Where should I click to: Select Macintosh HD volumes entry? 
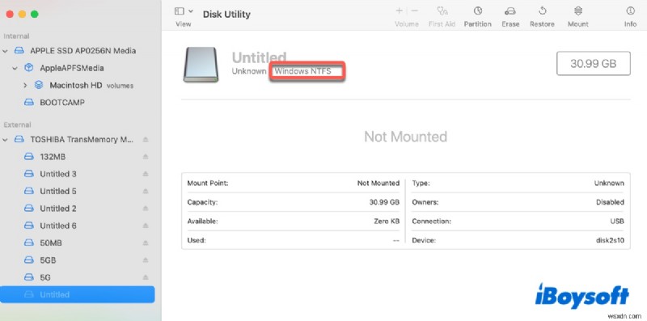91,86
